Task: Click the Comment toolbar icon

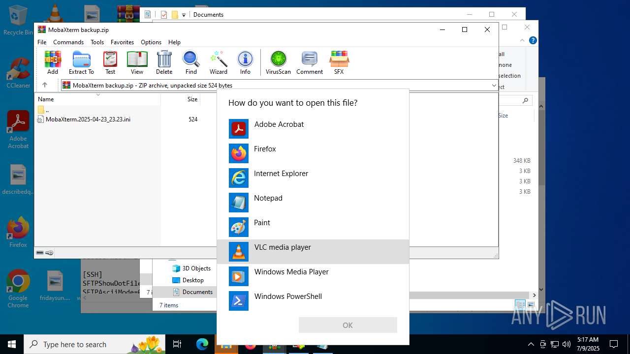Action: coord(310,62)
